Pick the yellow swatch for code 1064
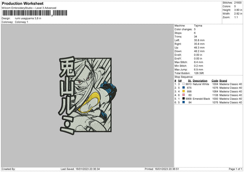Screen dimensions: 244x172 pyautogui.click(x=183, y=91)
